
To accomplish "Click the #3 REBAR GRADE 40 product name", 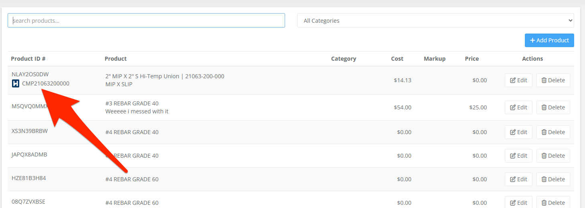I will 132,103.
